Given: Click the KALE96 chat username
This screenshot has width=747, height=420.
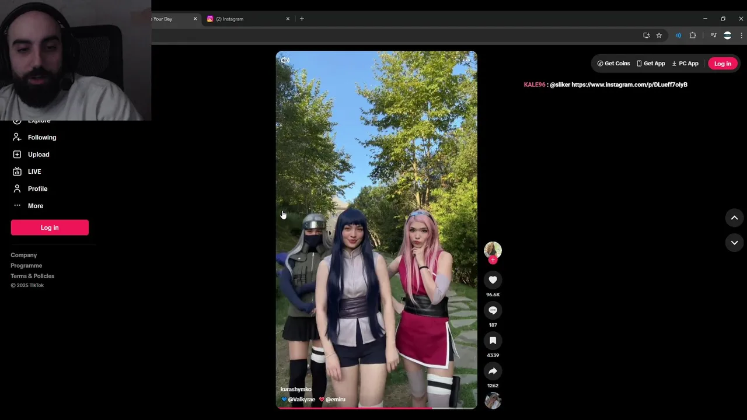Looking at the screenshot, I should (535, 85).
